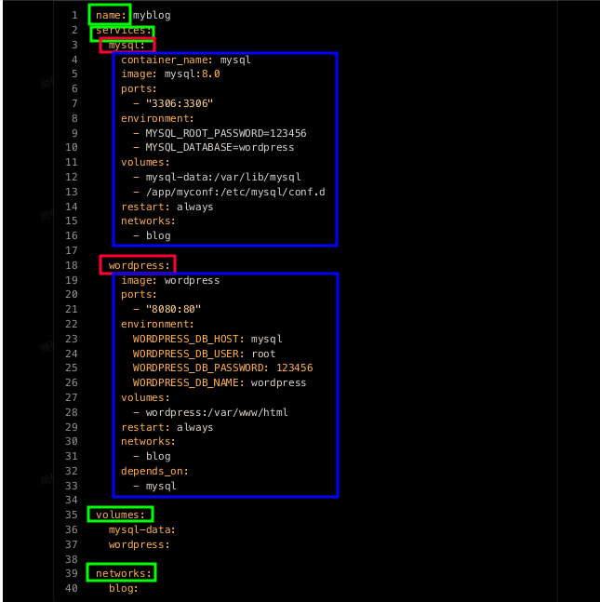Select the 'myblog' project name value
600x602 pixels.
tap(152, 16)
